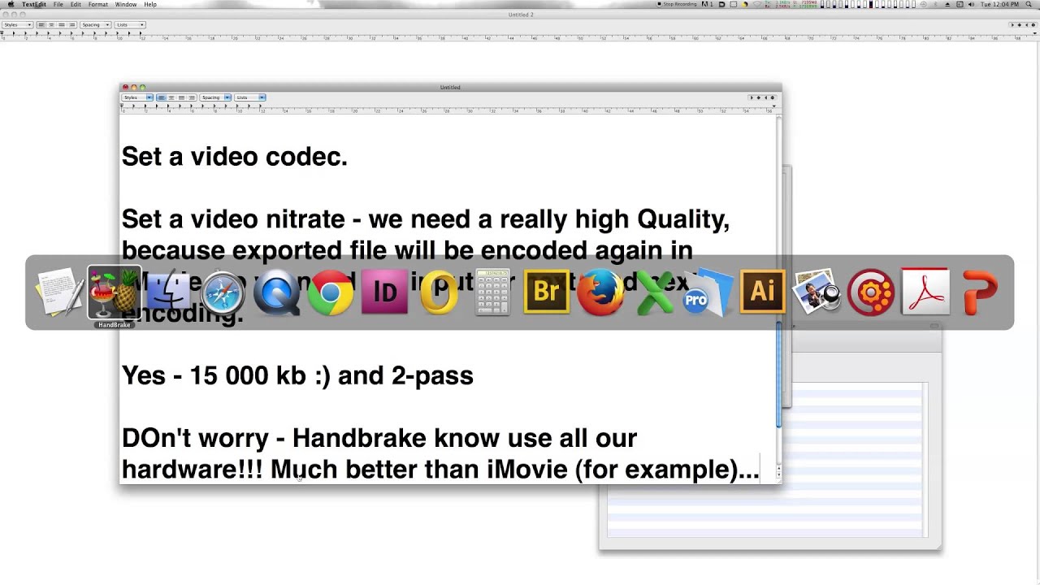Open Spotlight search magnifier
Screen dimensions: 1040x585
point(1027,4)
